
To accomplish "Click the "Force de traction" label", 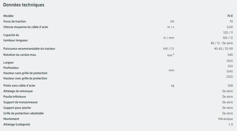I will point(15,21).
